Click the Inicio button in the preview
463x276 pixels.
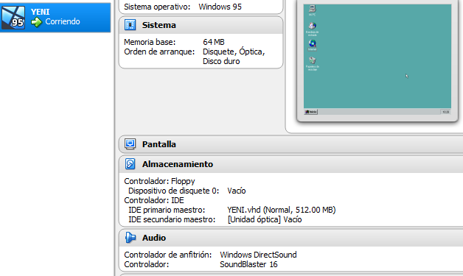click(311, 112)
